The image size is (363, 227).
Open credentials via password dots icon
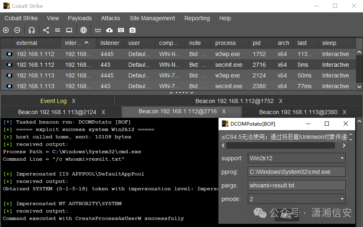[98, 30]
